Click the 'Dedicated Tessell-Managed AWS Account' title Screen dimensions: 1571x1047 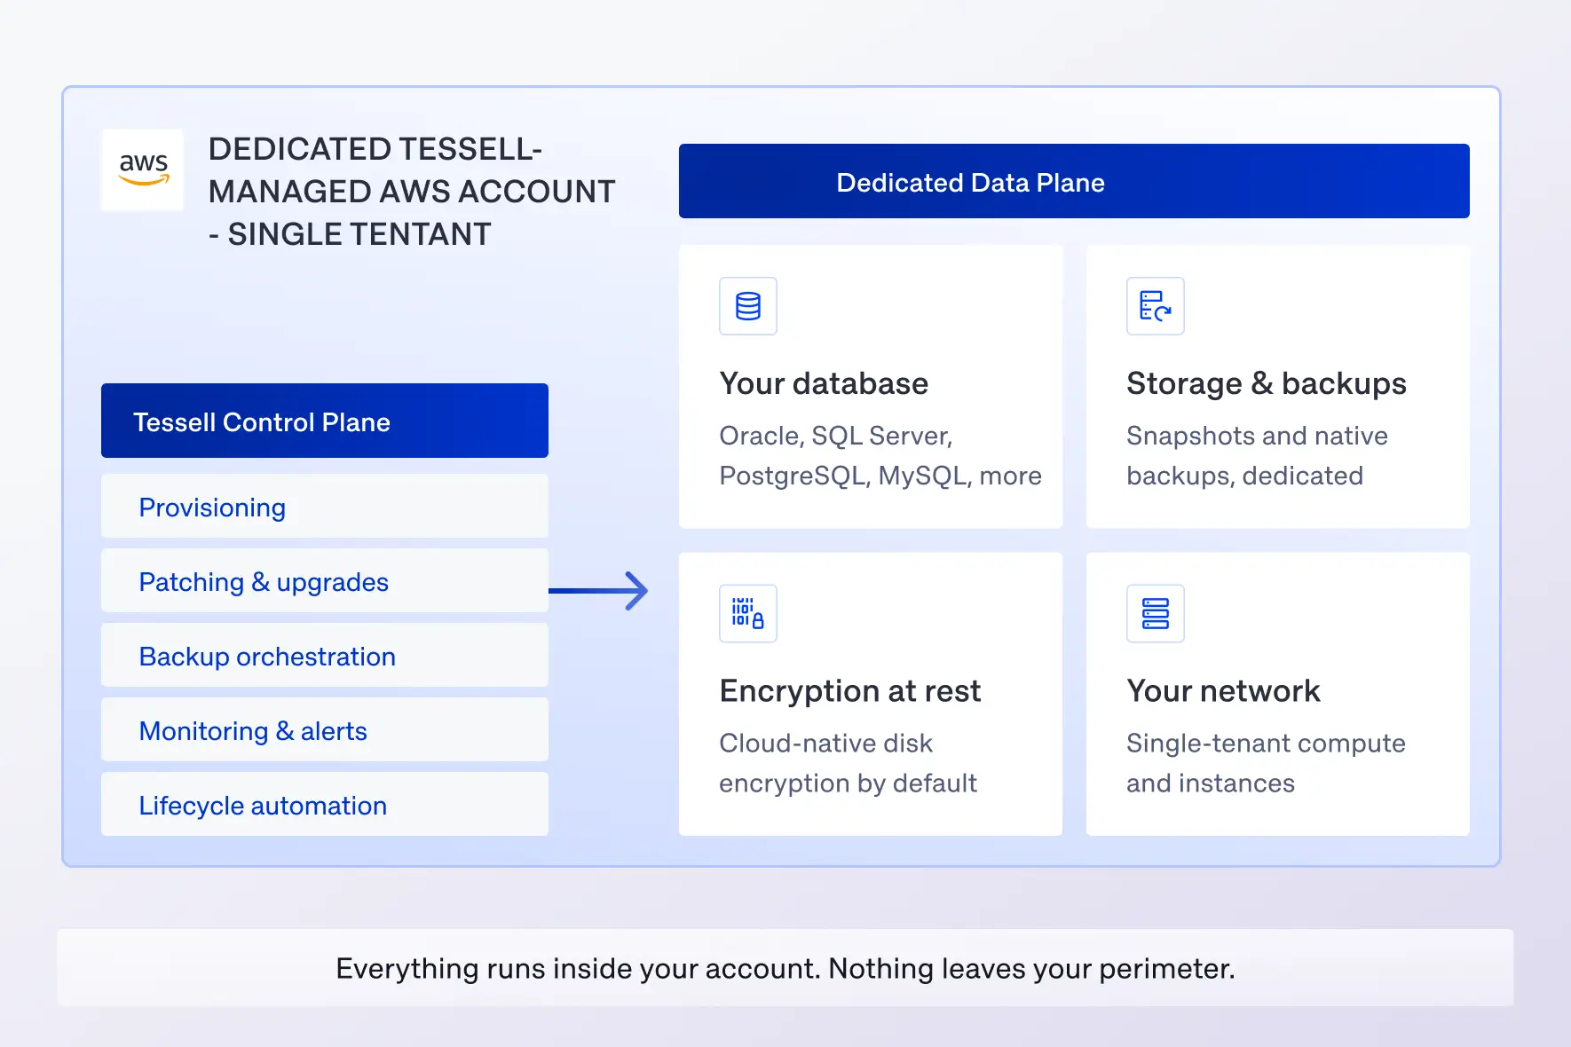tap(412, 192)
